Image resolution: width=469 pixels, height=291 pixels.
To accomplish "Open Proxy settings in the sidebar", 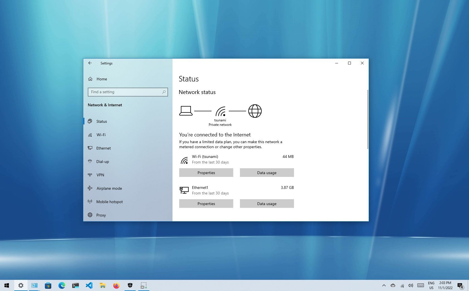I will [101, 215].
